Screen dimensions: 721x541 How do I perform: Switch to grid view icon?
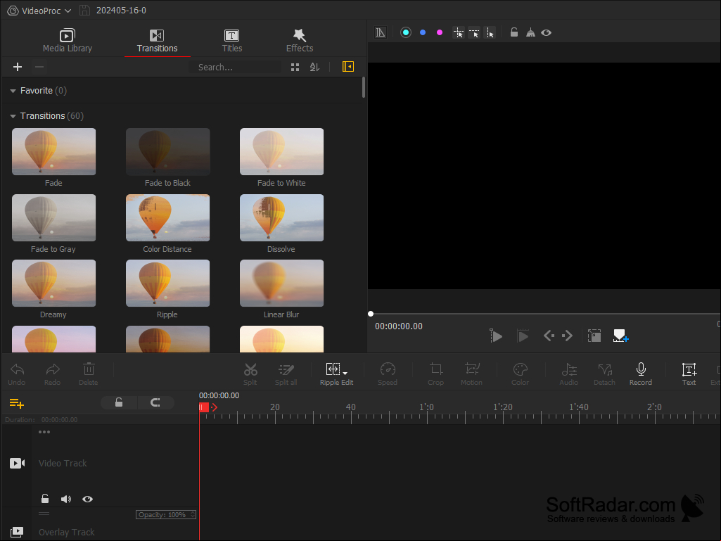coord(295,67)
